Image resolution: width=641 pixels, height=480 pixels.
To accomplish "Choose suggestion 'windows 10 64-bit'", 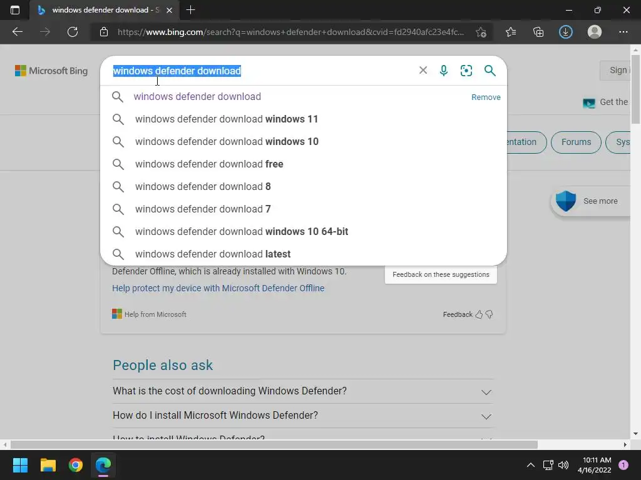I will click(304, 231).
